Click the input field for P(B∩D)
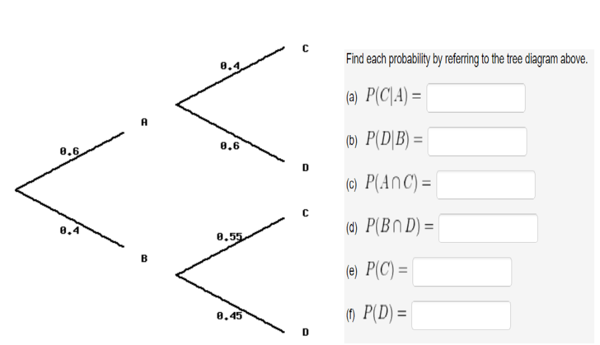The height and width of the screenshot is (345, 600). pyautogui.click(x=488, y=227)
